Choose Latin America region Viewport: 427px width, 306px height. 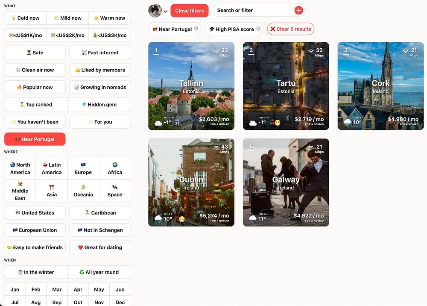point(52,168)
